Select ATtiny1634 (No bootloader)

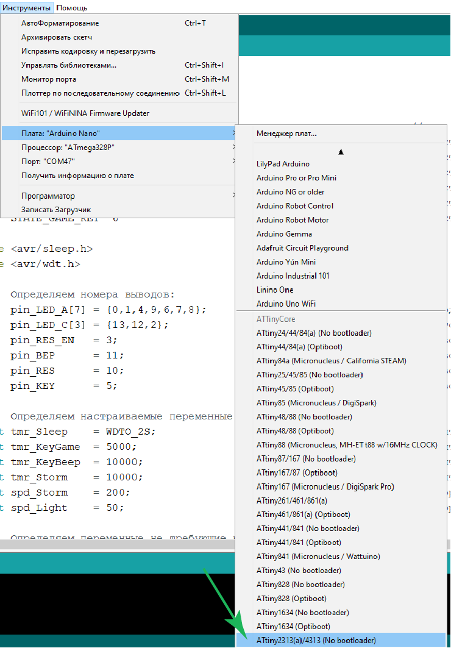coord(341,613)
